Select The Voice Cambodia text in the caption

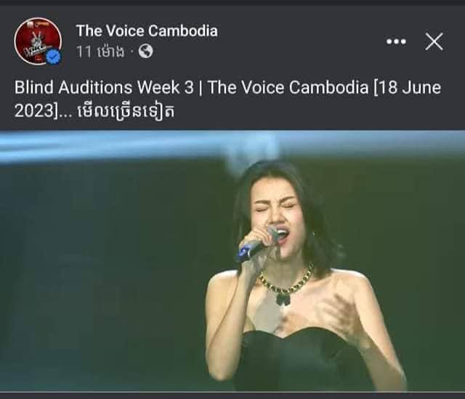(288, 87)
